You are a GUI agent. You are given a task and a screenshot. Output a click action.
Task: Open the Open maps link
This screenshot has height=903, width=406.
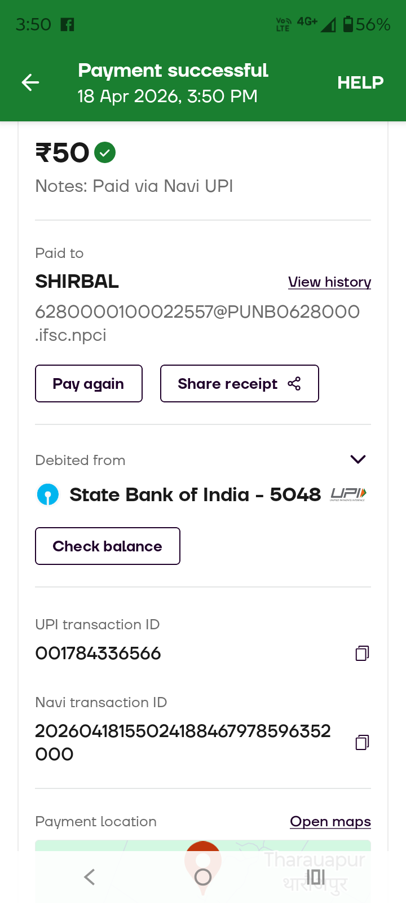pos(330,821)
